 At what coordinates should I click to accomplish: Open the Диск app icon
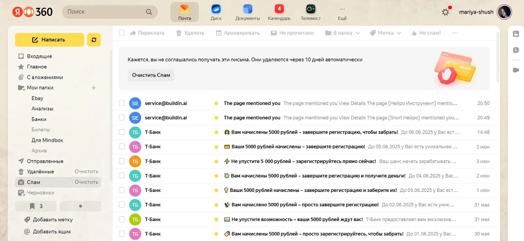coord(216,12)
